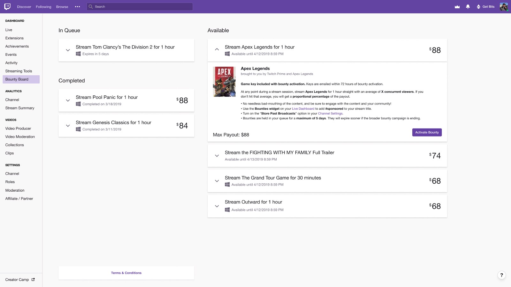Expand the Tom Clancy's Division 2 bounty
Image resolution: width=511 pixels, height=287 pixels.
(68, 50)
